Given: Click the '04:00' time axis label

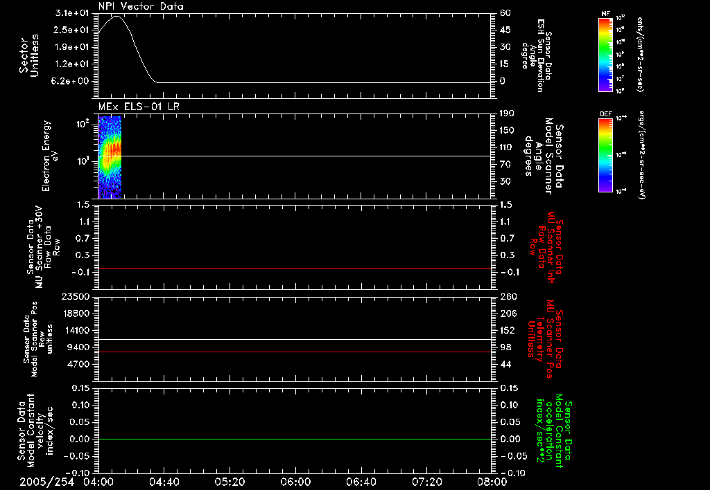Looking at the screenshot, I should [x=98, y=482].
